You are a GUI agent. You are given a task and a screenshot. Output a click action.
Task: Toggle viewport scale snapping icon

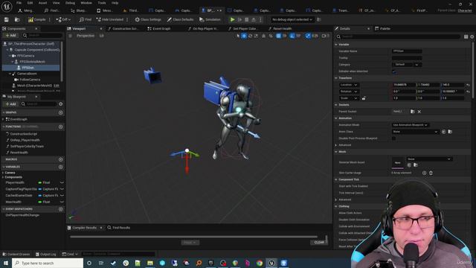pyautogui.click(x=308, y=36)
